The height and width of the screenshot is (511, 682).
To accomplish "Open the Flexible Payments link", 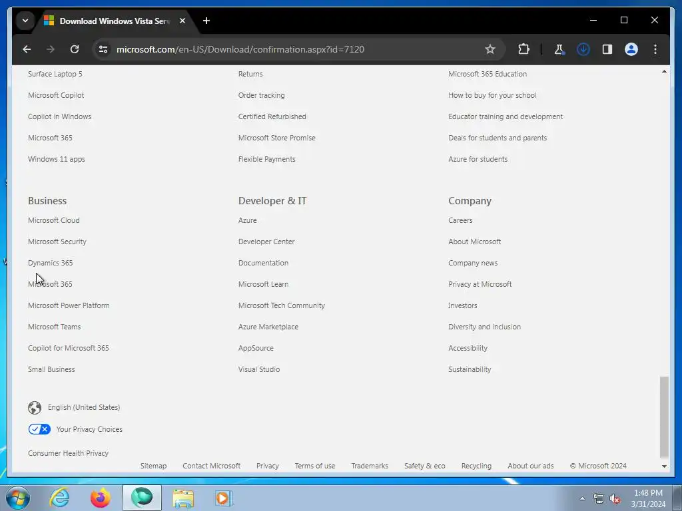I will click(266, 159).
